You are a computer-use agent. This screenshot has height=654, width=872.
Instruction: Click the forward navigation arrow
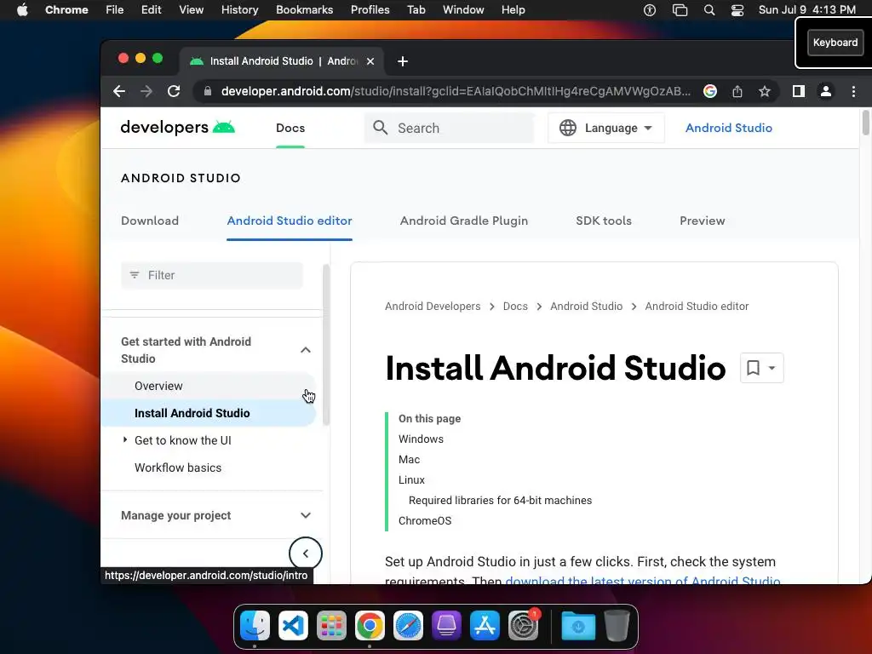tap(146, 91)
